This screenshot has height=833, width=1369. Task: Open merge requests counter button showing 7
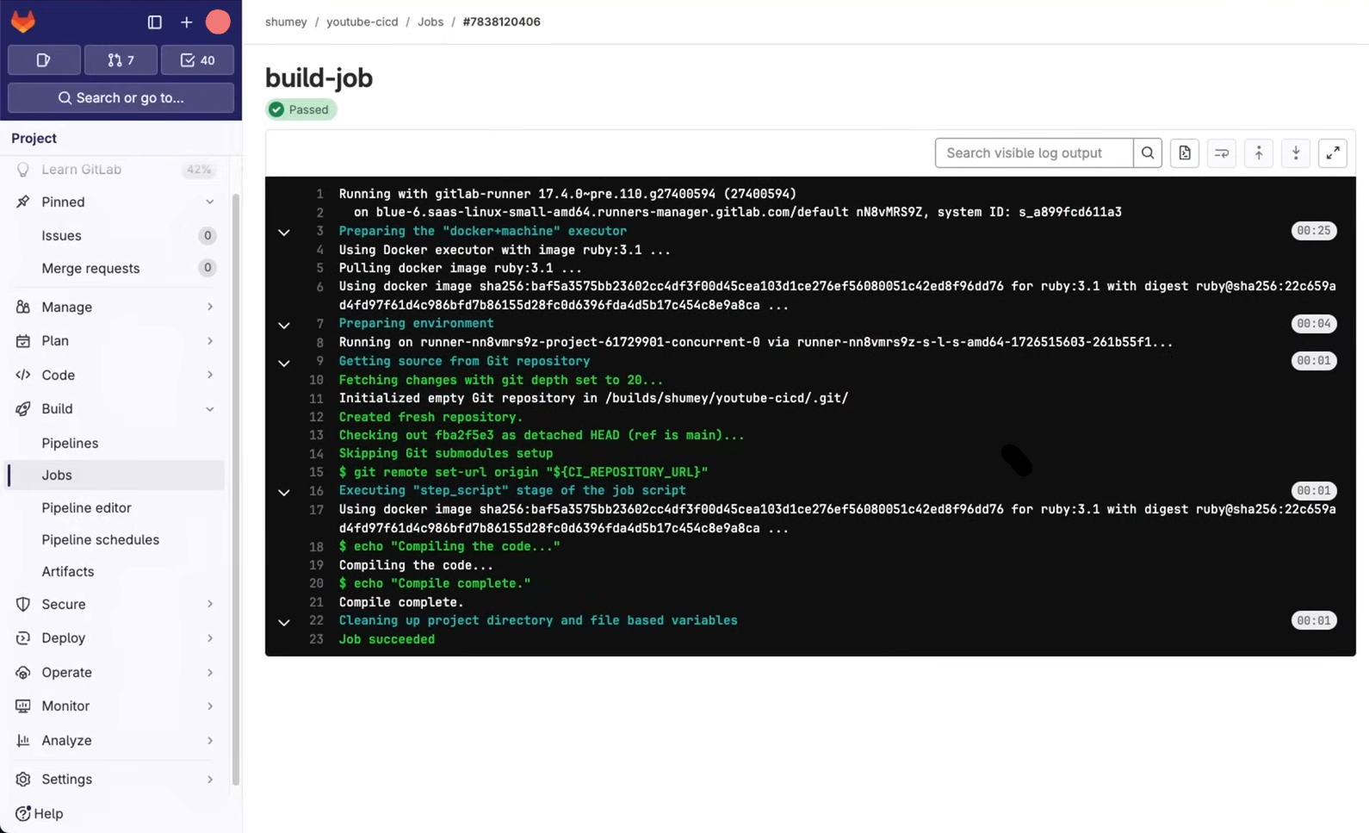[x=121, y=60]
